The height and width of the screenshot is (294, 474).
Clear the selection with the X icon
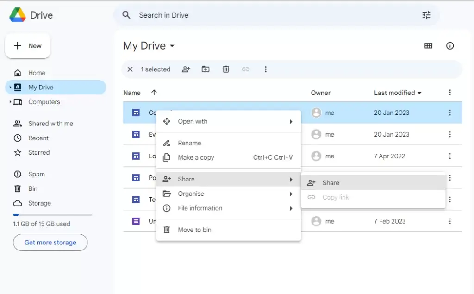[x=130, y=69]
